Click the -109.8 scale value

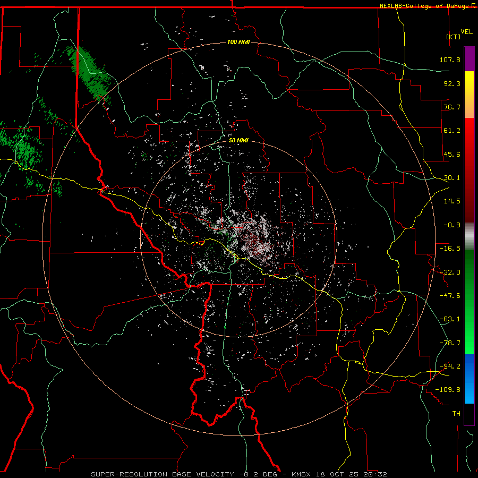pos(448,390)
